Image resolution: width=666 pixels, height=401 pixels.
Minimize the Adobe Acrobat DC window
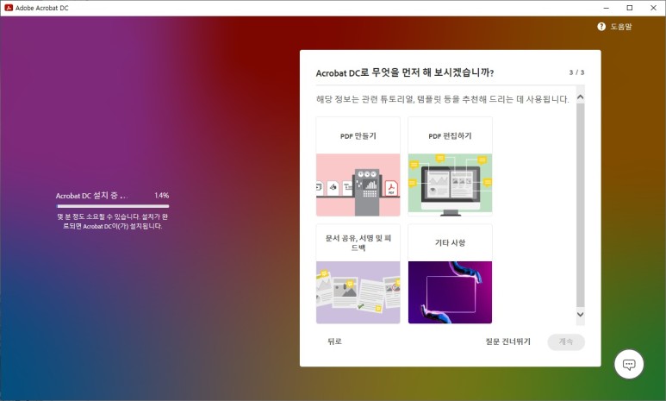[x=606, y=8]
